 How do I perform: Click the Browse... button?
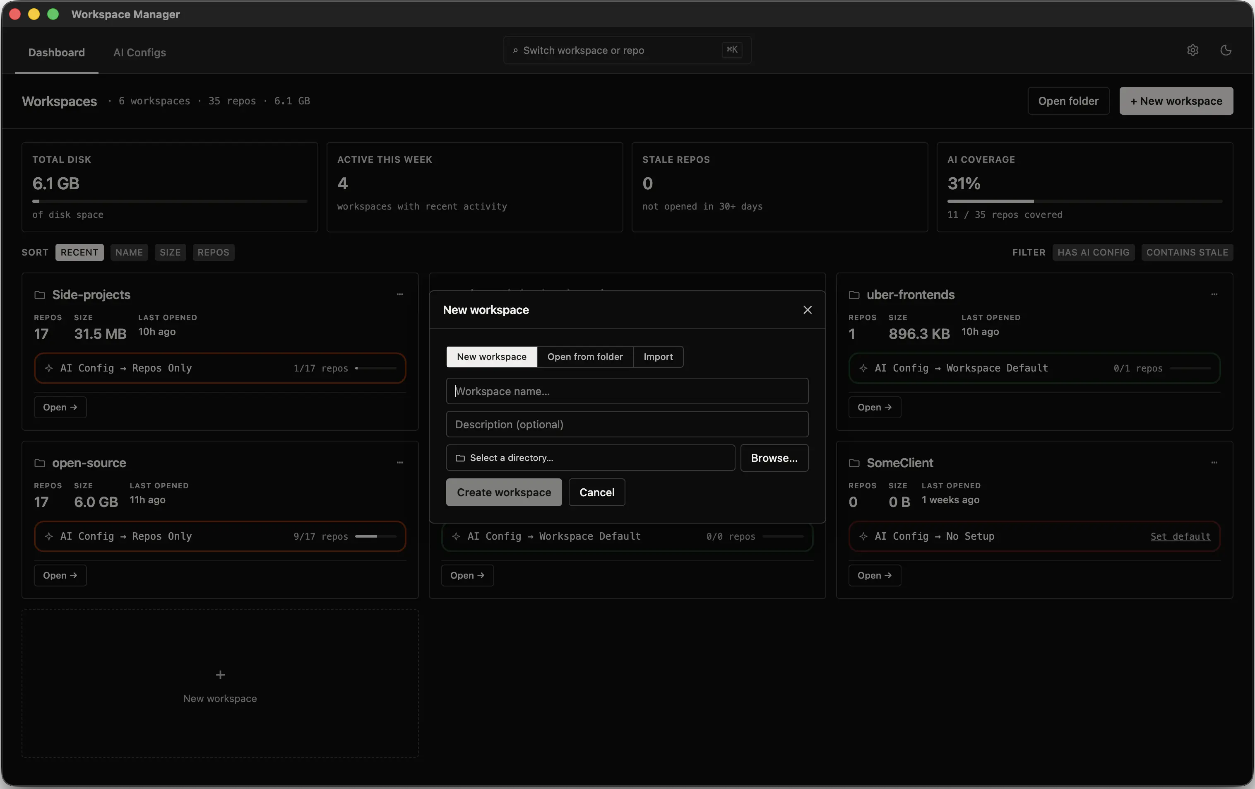point(774,458)
